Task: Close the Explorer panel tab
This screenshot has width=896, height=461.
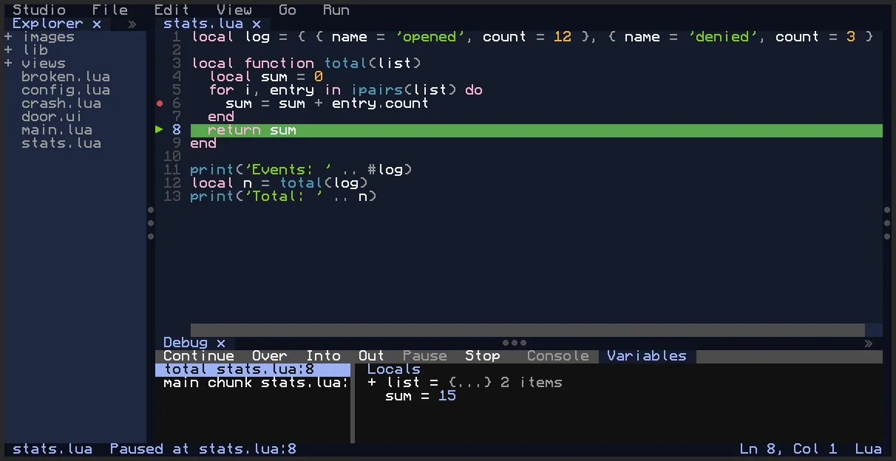Action: tap(97, 24)
